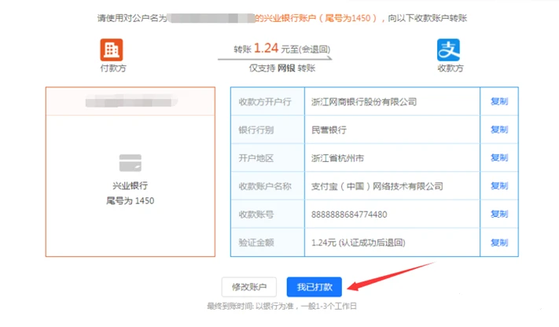
Task: Click the 收款账户名称 label cell
Action: (268, 186)
